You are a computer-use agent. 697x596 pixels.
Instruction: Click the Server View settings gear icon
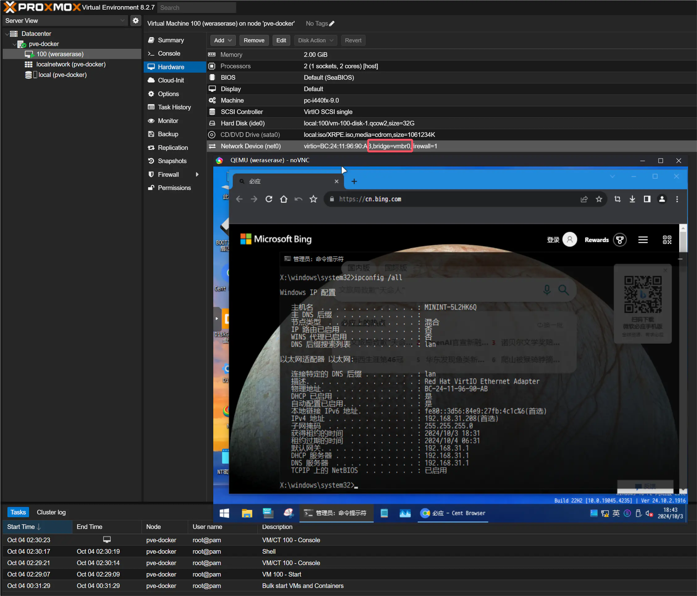[136, 20]
